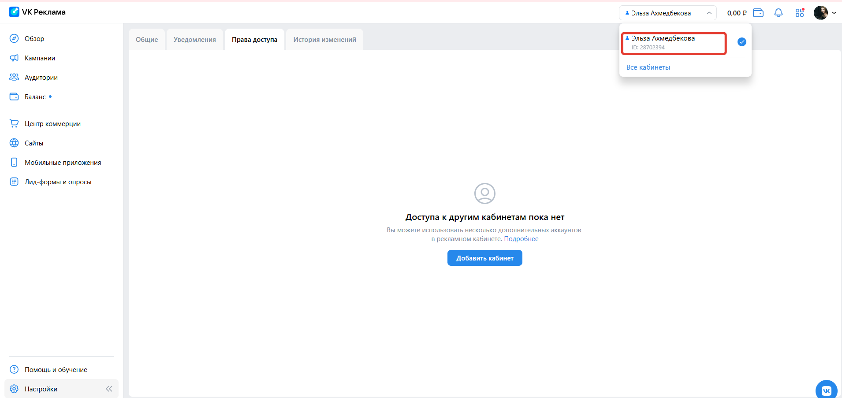Open the Все кабинеты link
The height and width of the screenshot is (398, 842).
[648, 67]
